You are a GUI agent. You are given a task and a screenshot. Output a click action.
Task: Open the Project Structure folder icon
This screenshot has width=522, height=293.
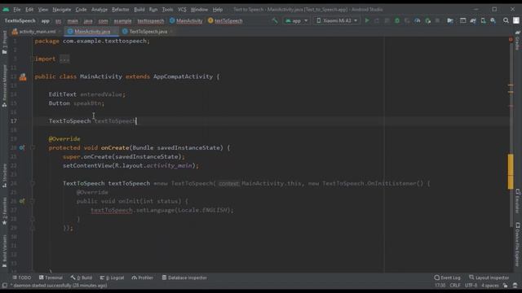point(450,20)
